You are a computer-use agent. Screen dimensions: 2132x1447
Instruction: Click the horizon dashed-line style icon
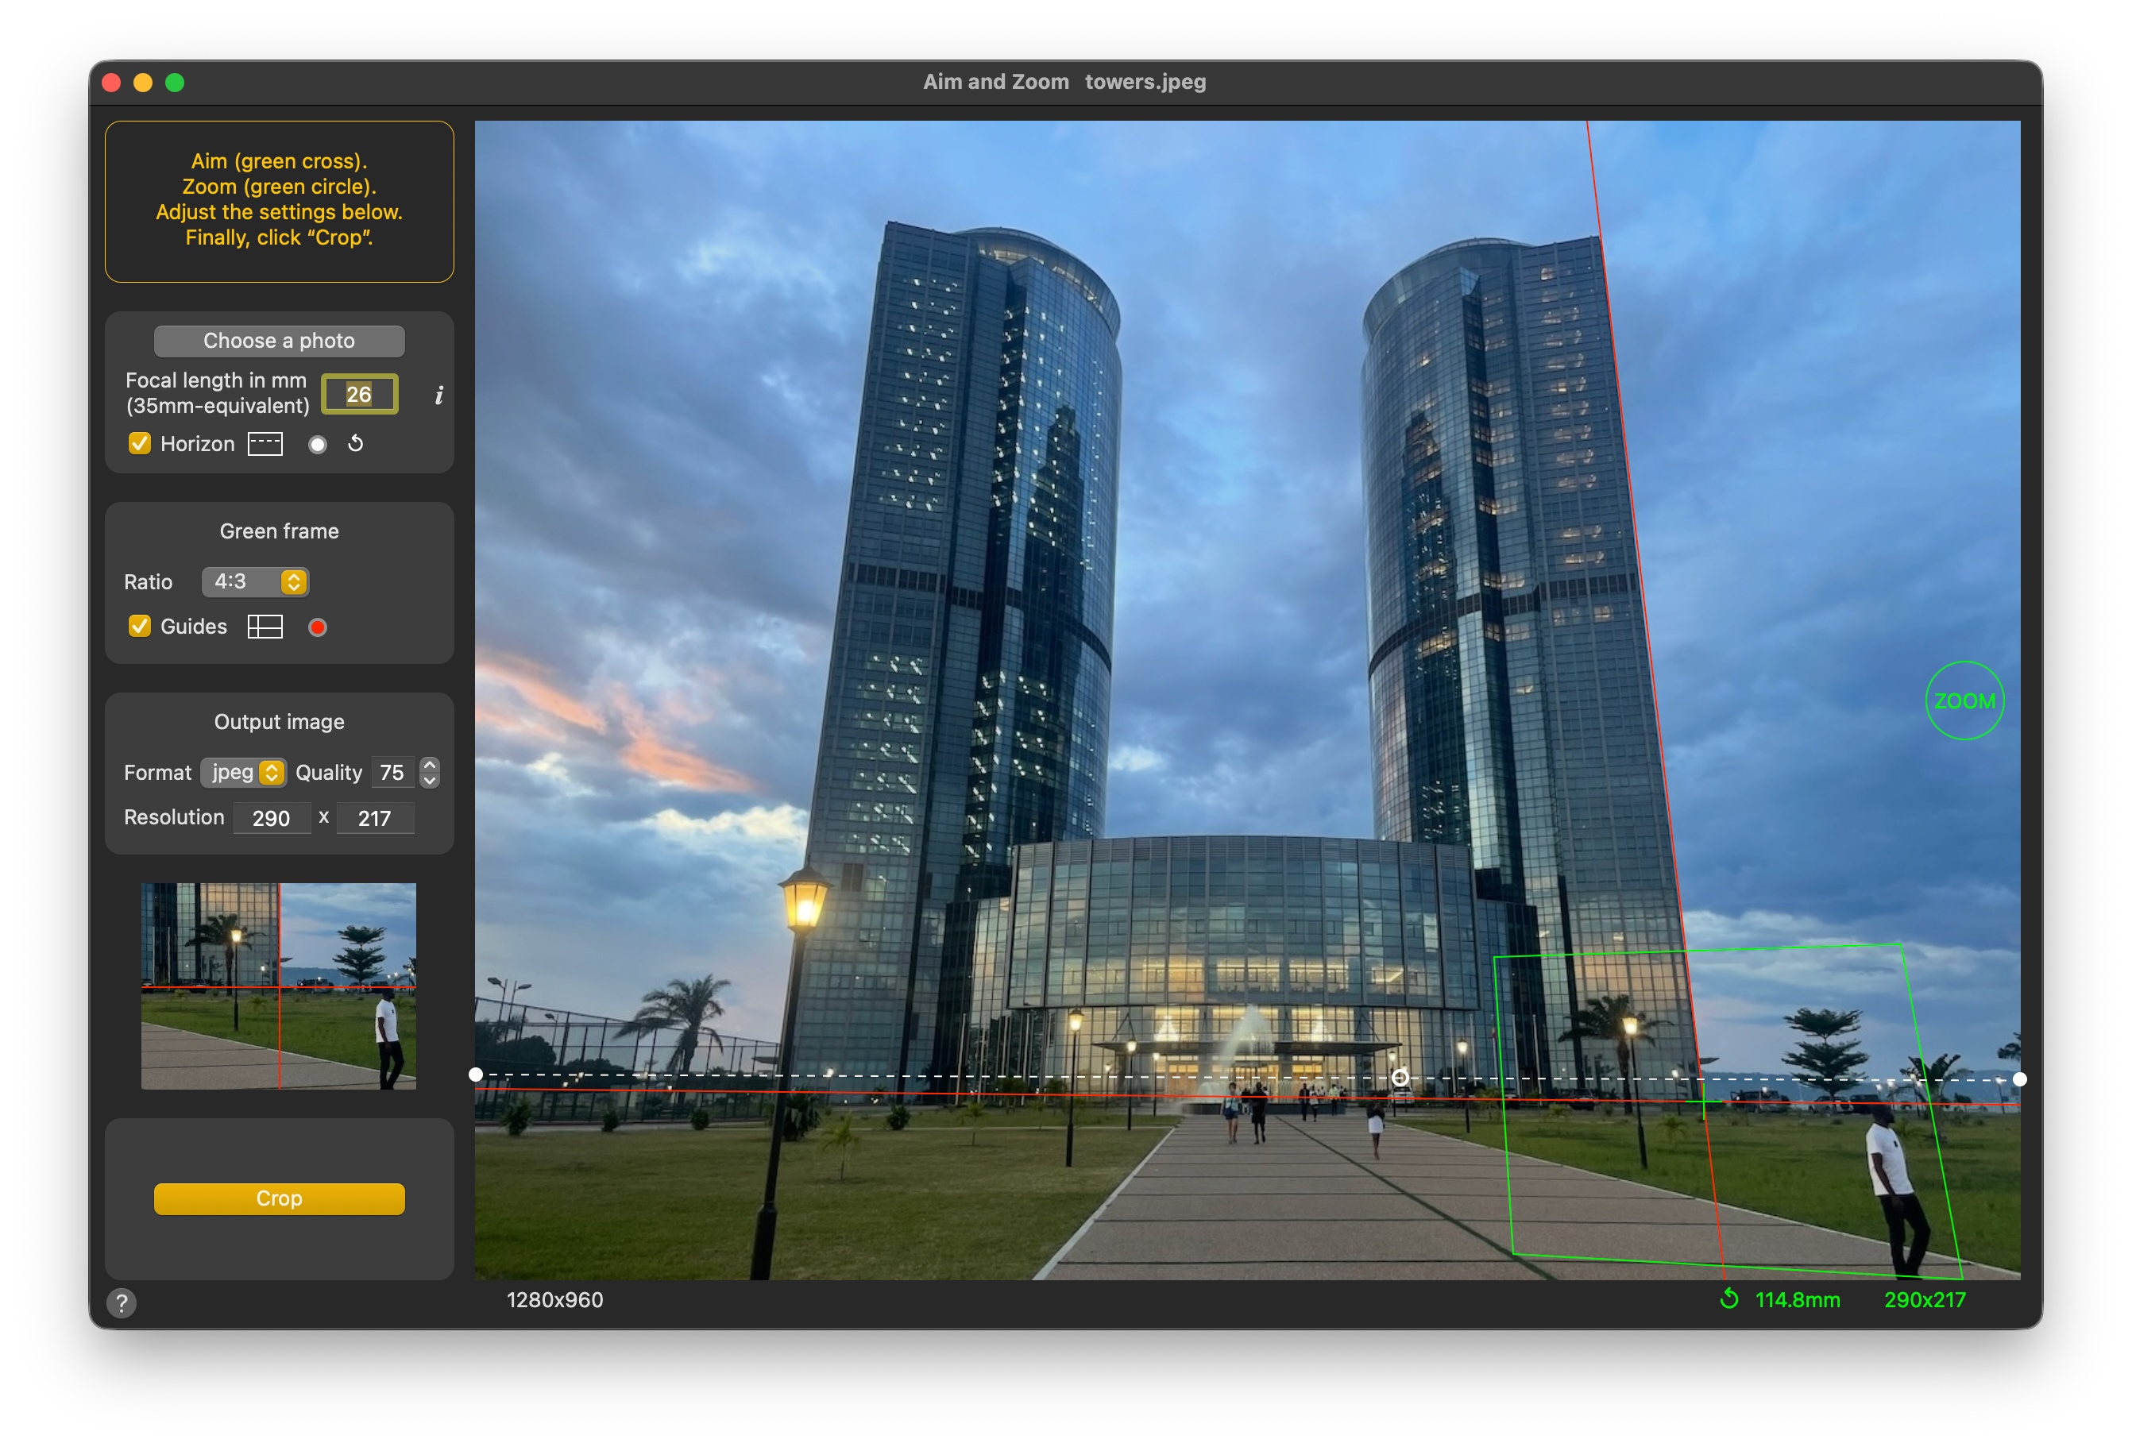[x=265, y=444]
